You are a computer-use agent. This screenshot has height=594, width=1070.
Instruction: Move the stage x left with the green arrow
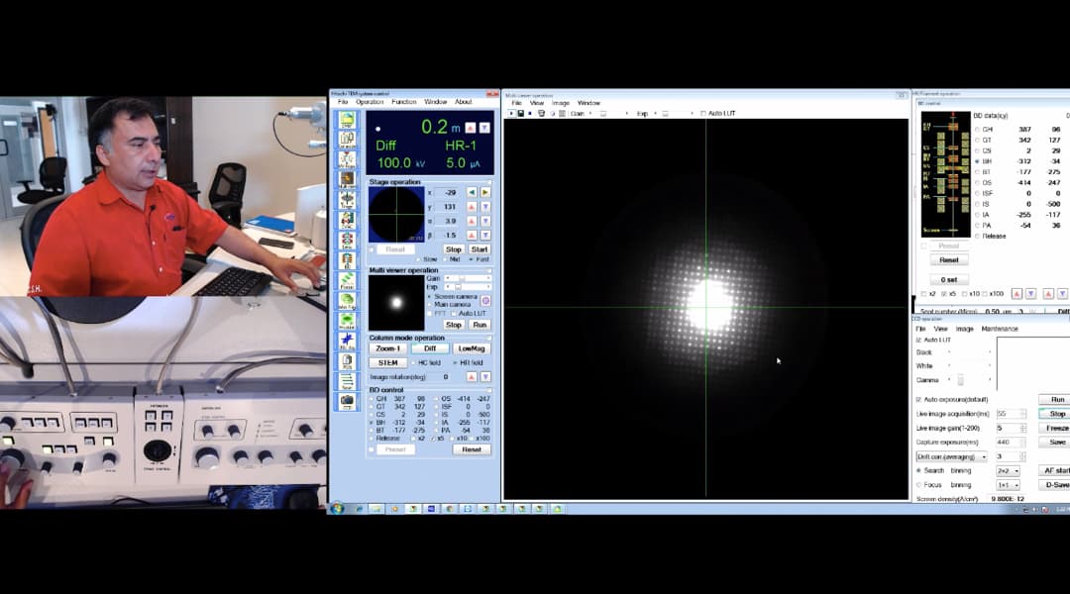tap(472, 193)
